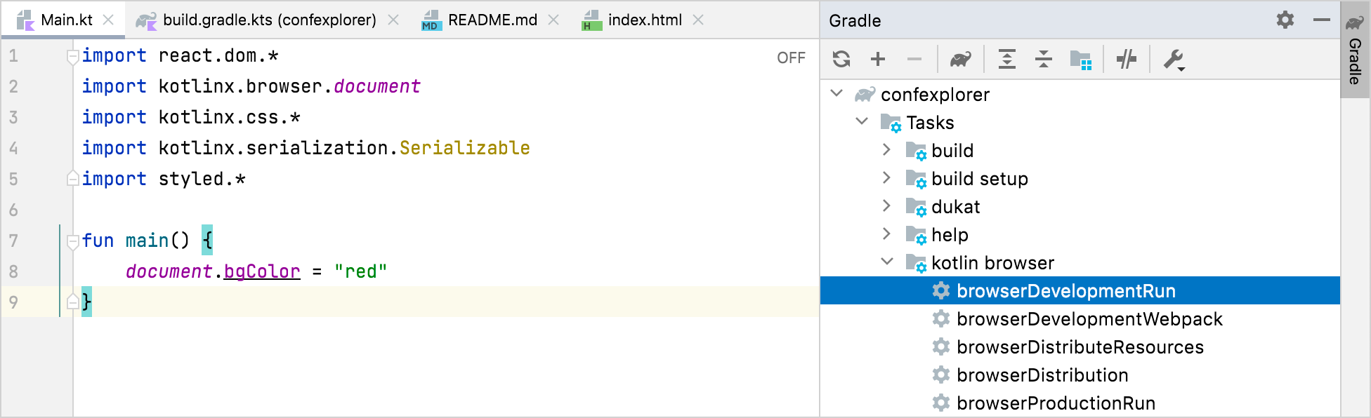Close the build.gradle.kts tab

(x=394, y=20)
